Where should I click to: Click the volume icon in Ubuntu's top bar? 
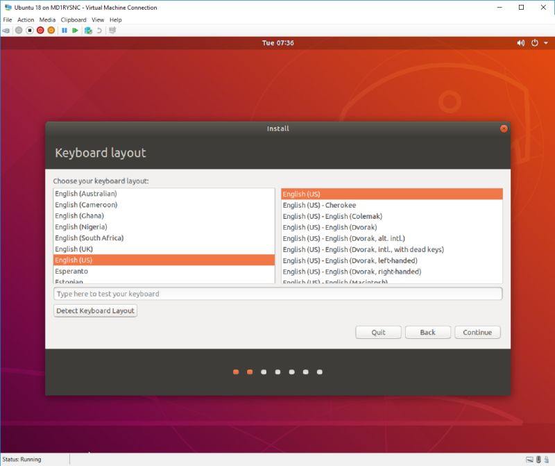tap(520, 42)
